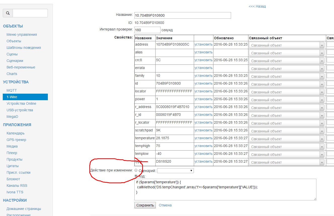Click установить for the errata property
Screen dimensions: 334x216
pos(204,68)
